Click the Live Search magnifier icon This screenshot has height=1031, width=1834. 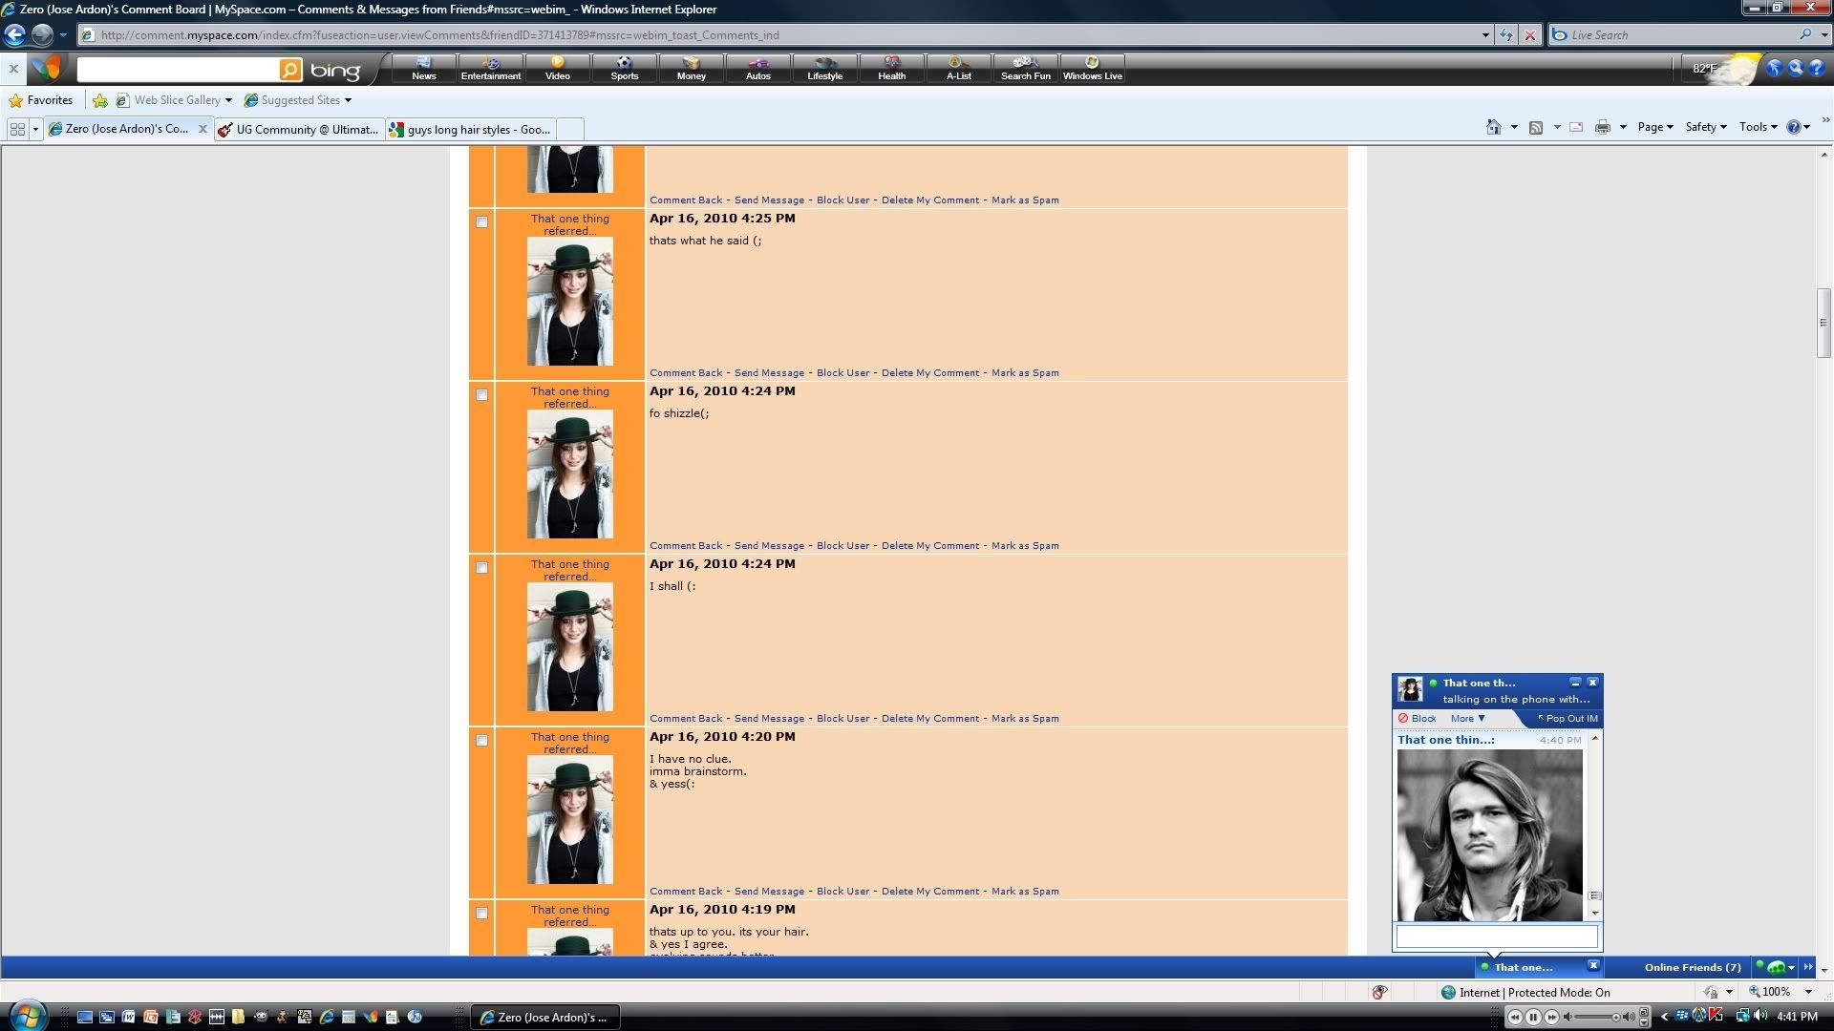pos(1805,34)
